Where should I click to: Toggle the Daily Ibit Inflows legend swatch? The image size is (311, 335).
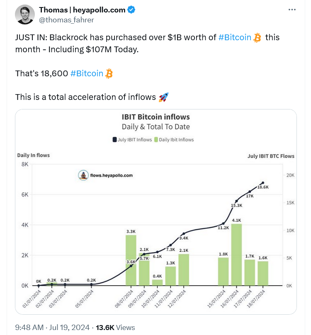[156, 139]
